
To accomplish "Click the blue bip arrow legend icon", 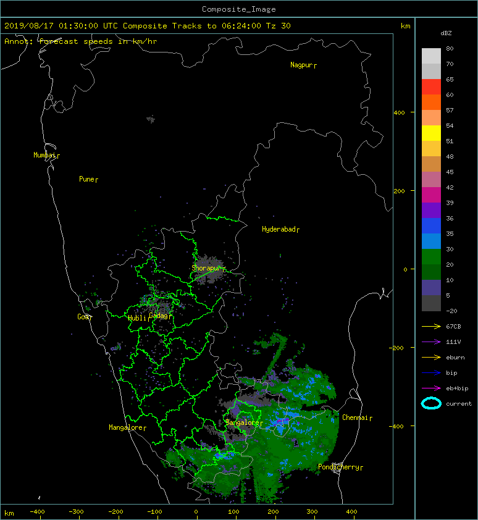I will point(431,373).
